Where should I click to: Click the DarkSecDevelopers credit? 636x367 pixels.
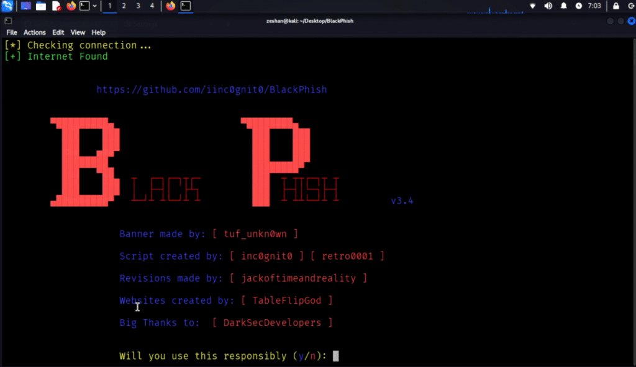pos(272,323)
